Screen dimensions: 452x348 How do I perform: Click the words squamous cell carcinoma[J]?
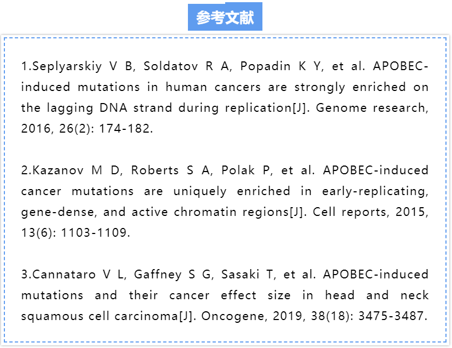(x=106, y=316)
